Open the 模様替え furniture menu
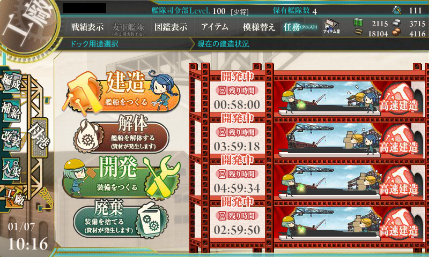The image size is (429, 257). (258, 27)
